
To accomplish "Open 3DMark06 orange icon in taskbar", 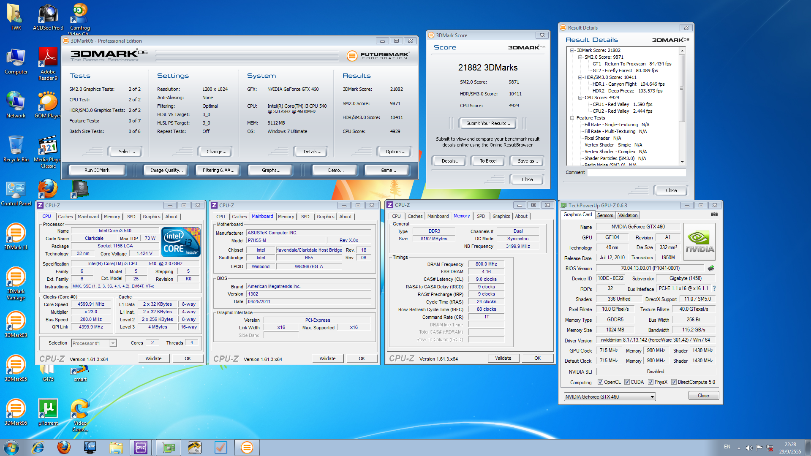I will [x=247, y=448].
